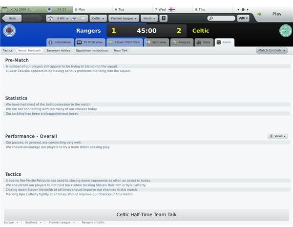Open the home icon in toolbar

[x=50, y=19]
